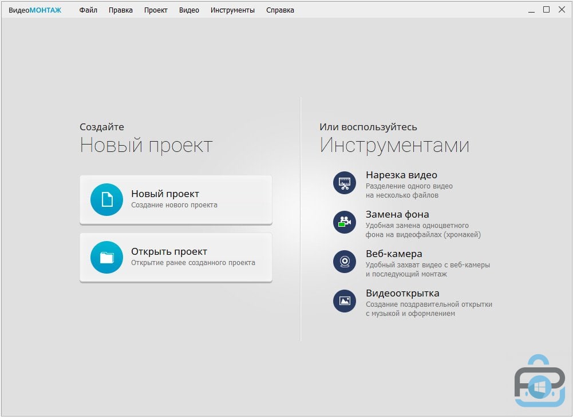Click the webcam capture icon
This screenshot has width=573, height=417.
coord(345,262)
